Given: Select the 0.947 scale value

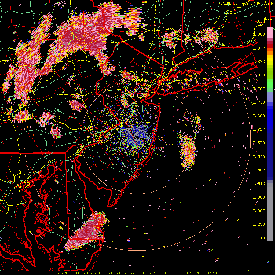Looking at the screenshot, I should click(259, 48).
